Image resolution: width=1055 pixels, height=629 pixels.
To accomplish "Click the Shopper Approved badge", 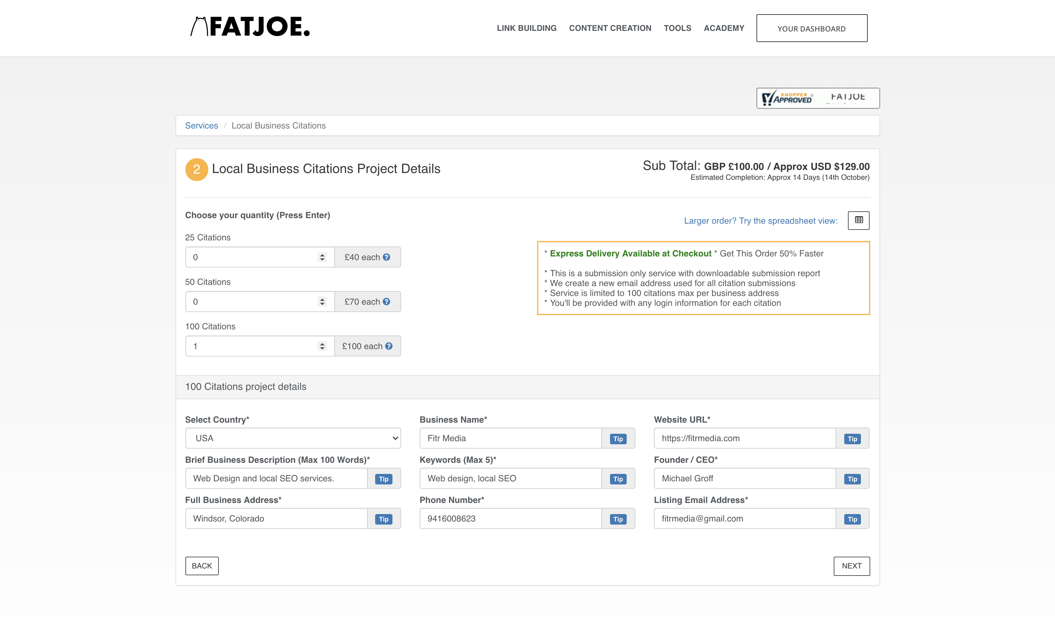I will 818,98.
